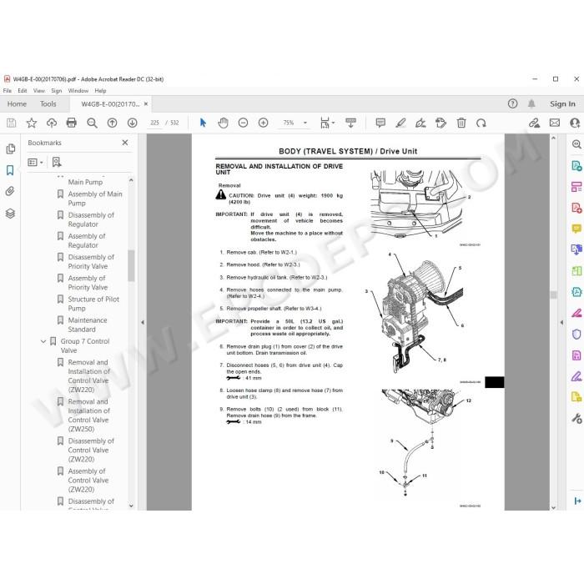Screen dimensions: 584x584
Task: Select the highlighter pen tool
Action: point(400,123)
